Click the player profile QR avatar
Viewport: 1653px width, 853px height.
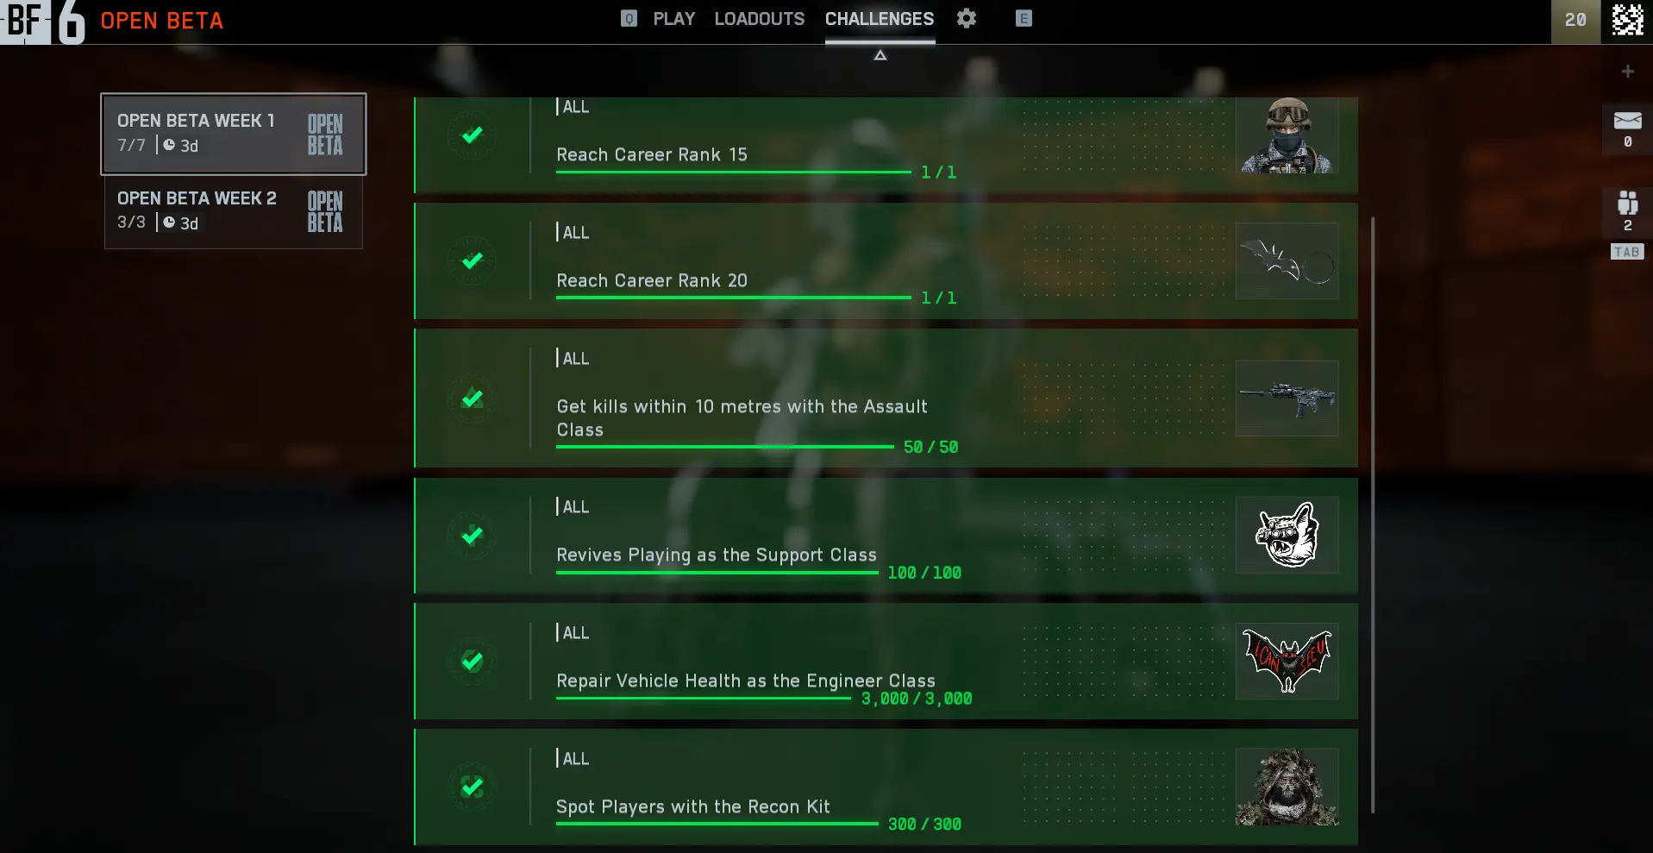click(1627, 20)
